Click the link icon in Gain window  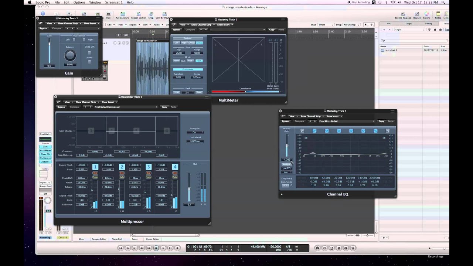41,23
